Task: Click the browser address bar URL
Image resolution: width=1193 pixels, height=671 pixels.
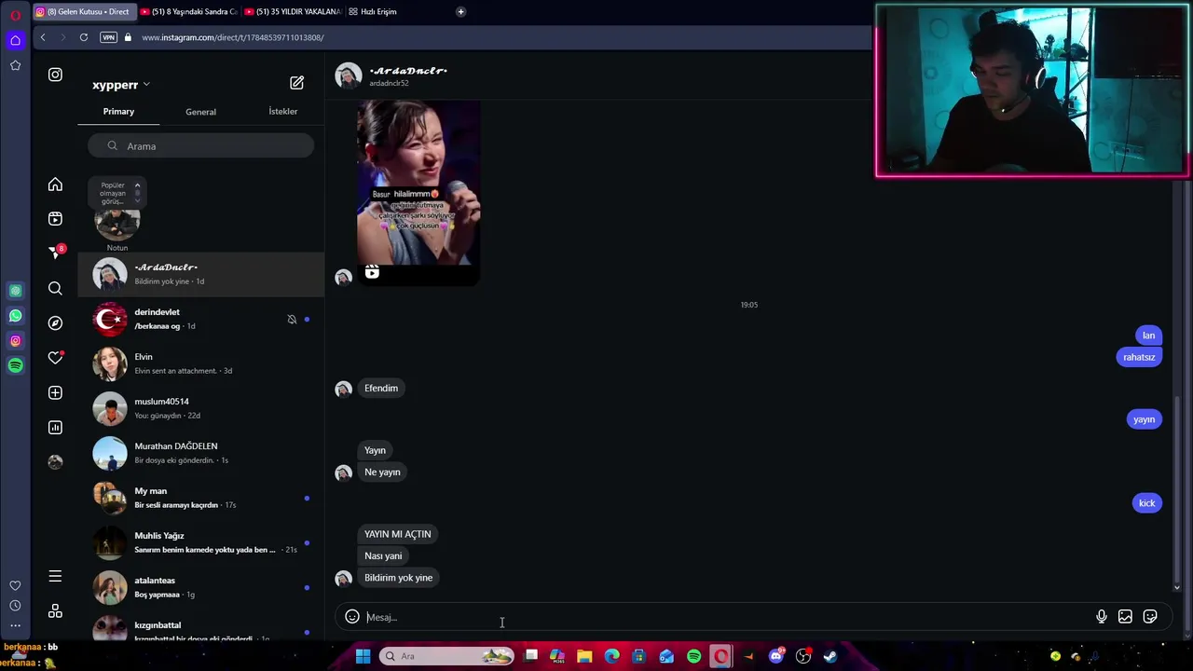Action: click(233, 37)
